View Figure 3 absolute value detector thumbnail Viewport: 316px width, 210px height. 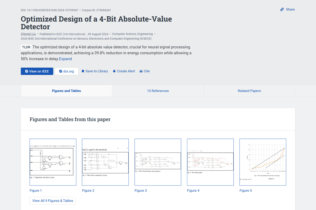(158, 162)
